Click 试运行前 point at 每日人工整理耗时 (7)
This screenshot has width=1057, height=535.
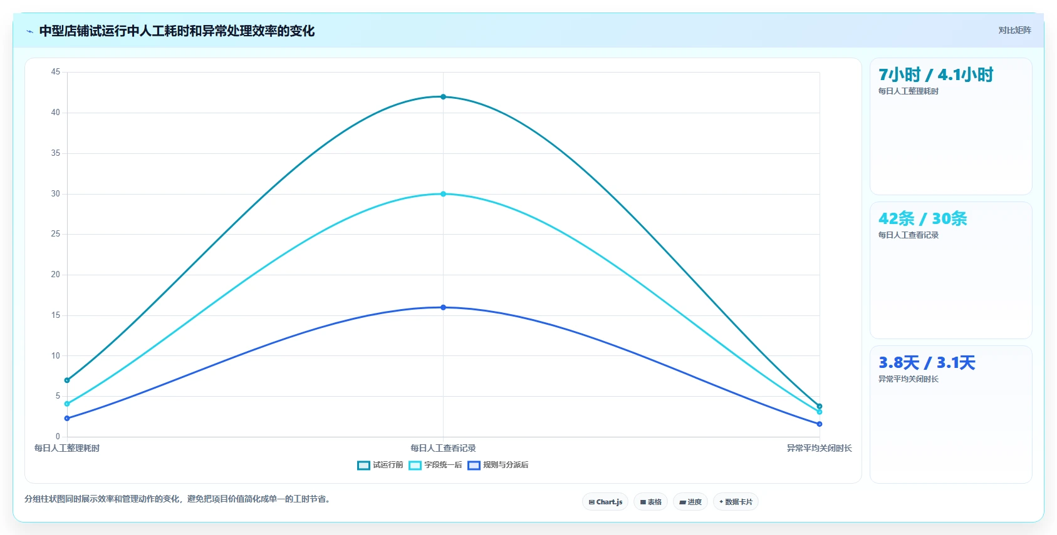coord(67,380)
